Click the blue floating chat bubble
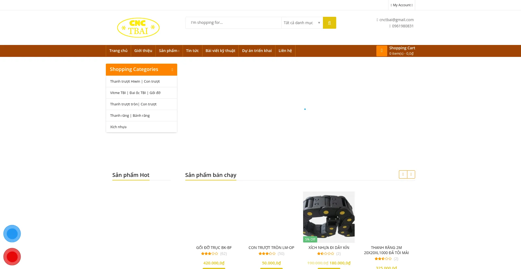Image resolution: width=521 pixels, height=269 pixels. [12, 234]
